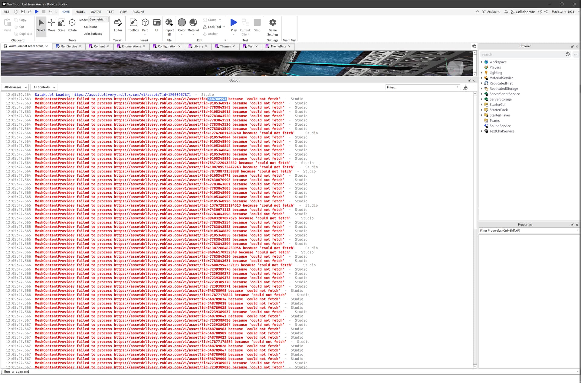This screenshot has height=383, width=581.
Task: Select the Move tool
Action: [x=51, y=26]
